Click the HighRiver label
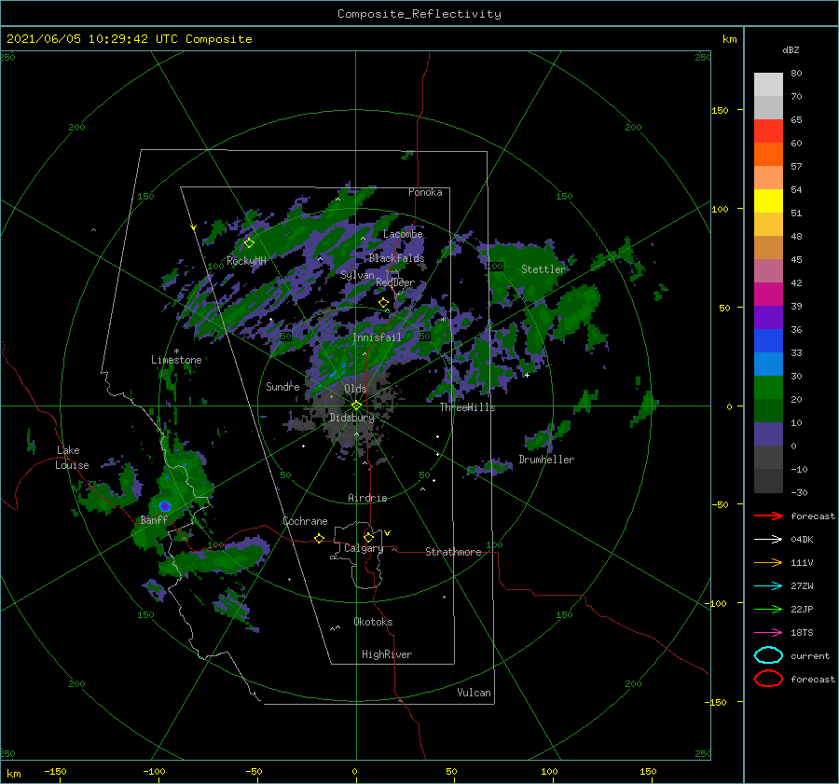Screen dimensions: 839x784 coord(386,654)
